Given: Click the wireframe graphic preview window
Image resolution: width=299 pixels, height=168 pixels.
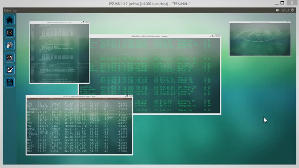Looking at the screenshot, I should 260,39.
